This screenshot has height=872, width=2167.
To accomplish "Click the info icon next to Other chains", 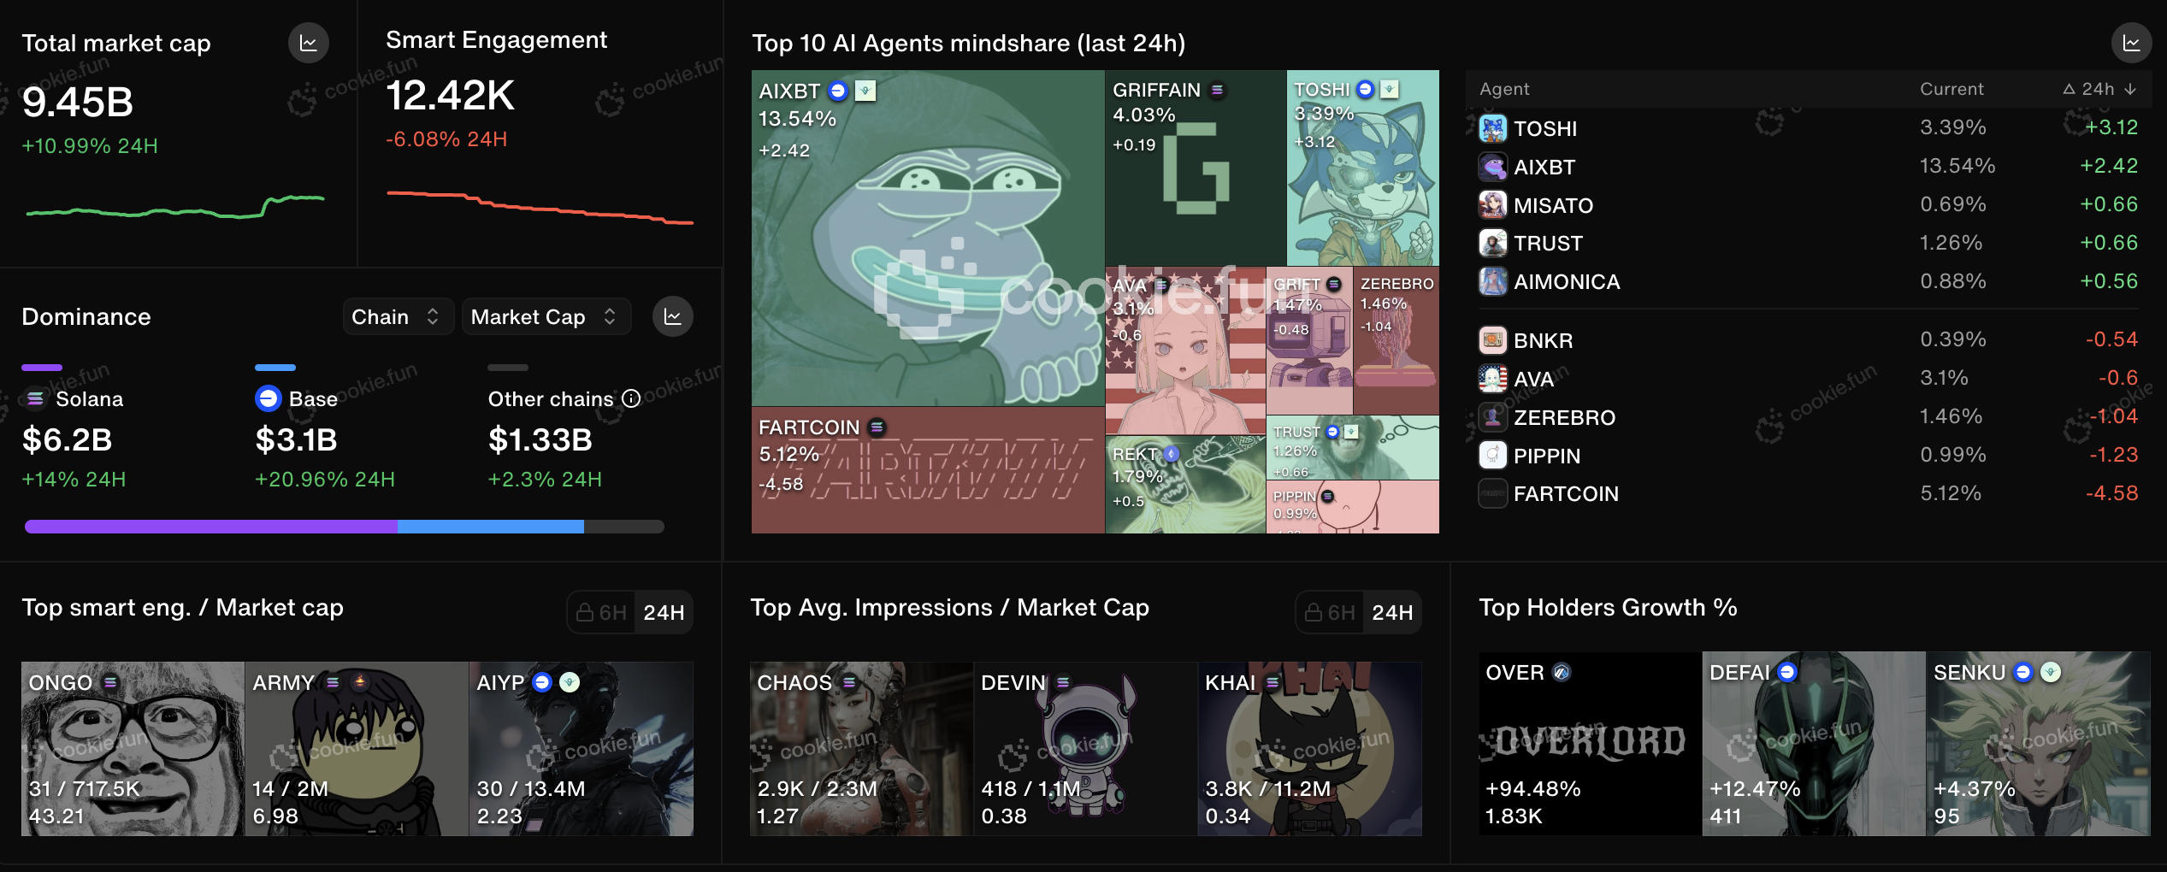I will (631, 398).
